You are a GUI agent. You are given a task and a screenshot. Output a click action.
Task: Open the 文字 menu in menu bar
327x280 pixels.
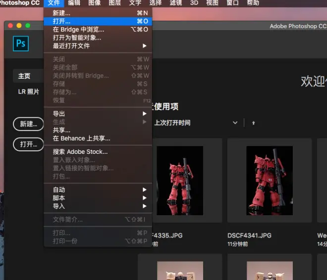(135, 3)
